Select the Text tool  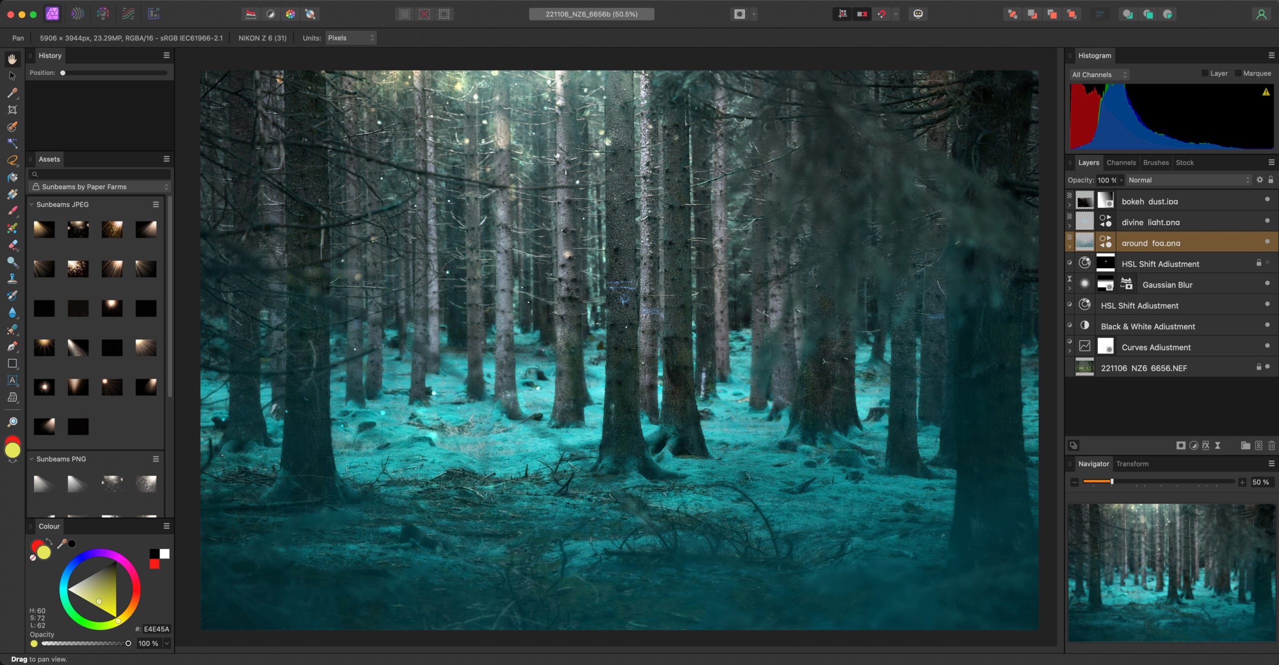point(12,380)
